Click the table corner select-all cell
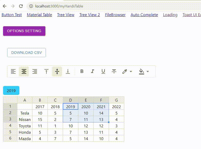201x149 pixels. (x=10, y=100)
